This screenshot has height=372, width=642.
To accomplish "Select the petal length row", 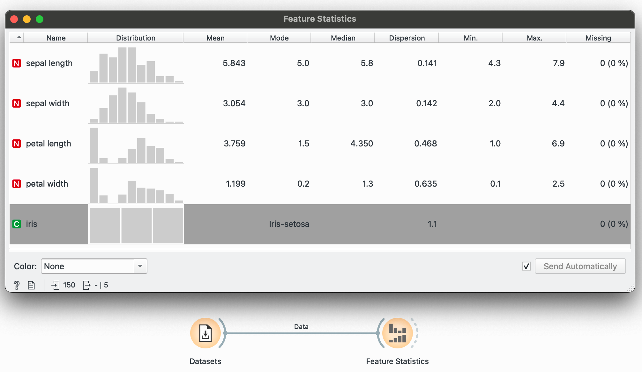I will (49, 144).
